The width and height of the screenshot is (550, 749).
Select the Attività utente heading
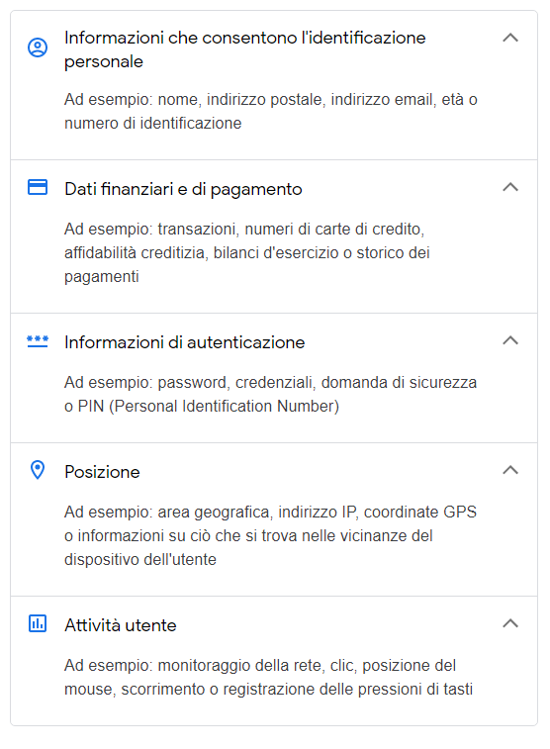121,625
